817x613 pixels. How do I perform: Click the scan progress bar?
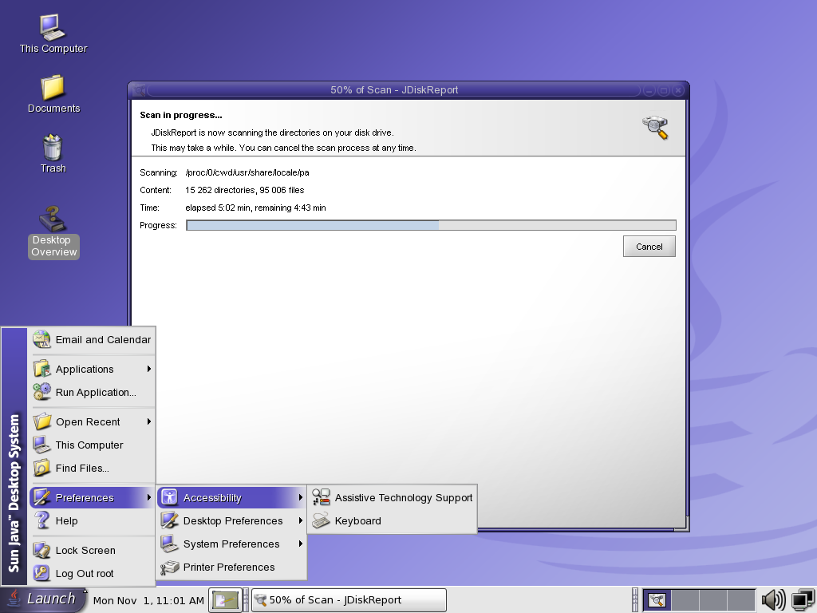(x=431, y=225)
